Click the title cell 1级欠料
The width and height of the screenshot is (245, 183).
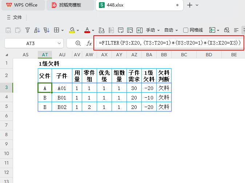49,64
